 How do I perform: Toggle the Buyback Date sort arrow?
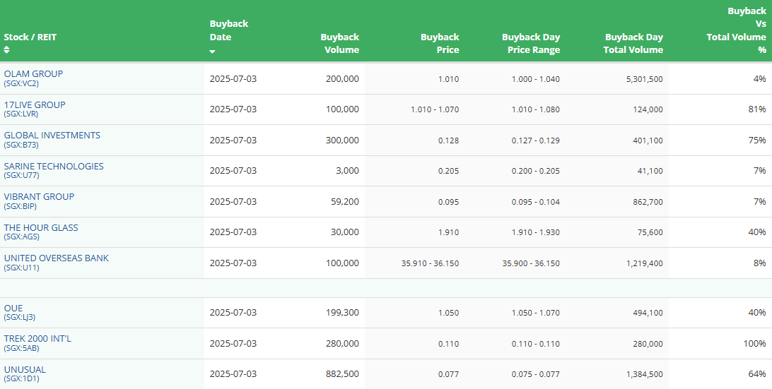tap(212, 52)
